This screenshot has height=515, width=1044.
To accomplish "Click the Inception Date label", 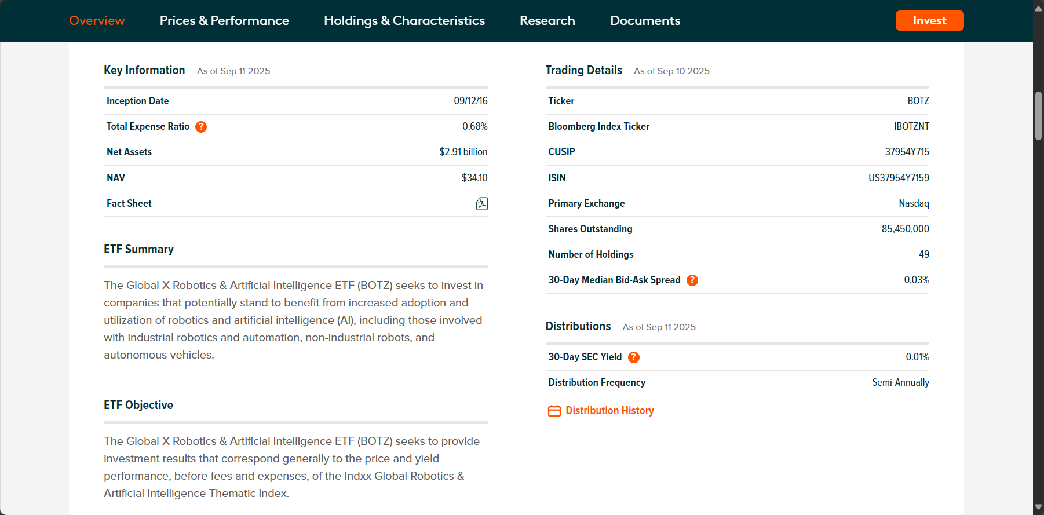I will tap(137, 101).
